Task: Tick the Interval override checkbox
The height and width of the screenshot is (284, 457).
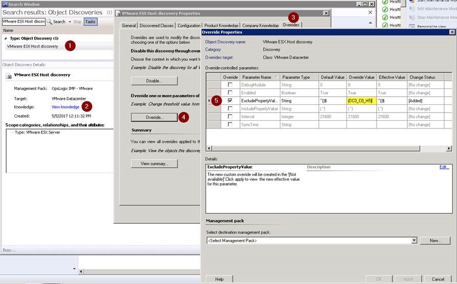Action: [x=229, y=117]
